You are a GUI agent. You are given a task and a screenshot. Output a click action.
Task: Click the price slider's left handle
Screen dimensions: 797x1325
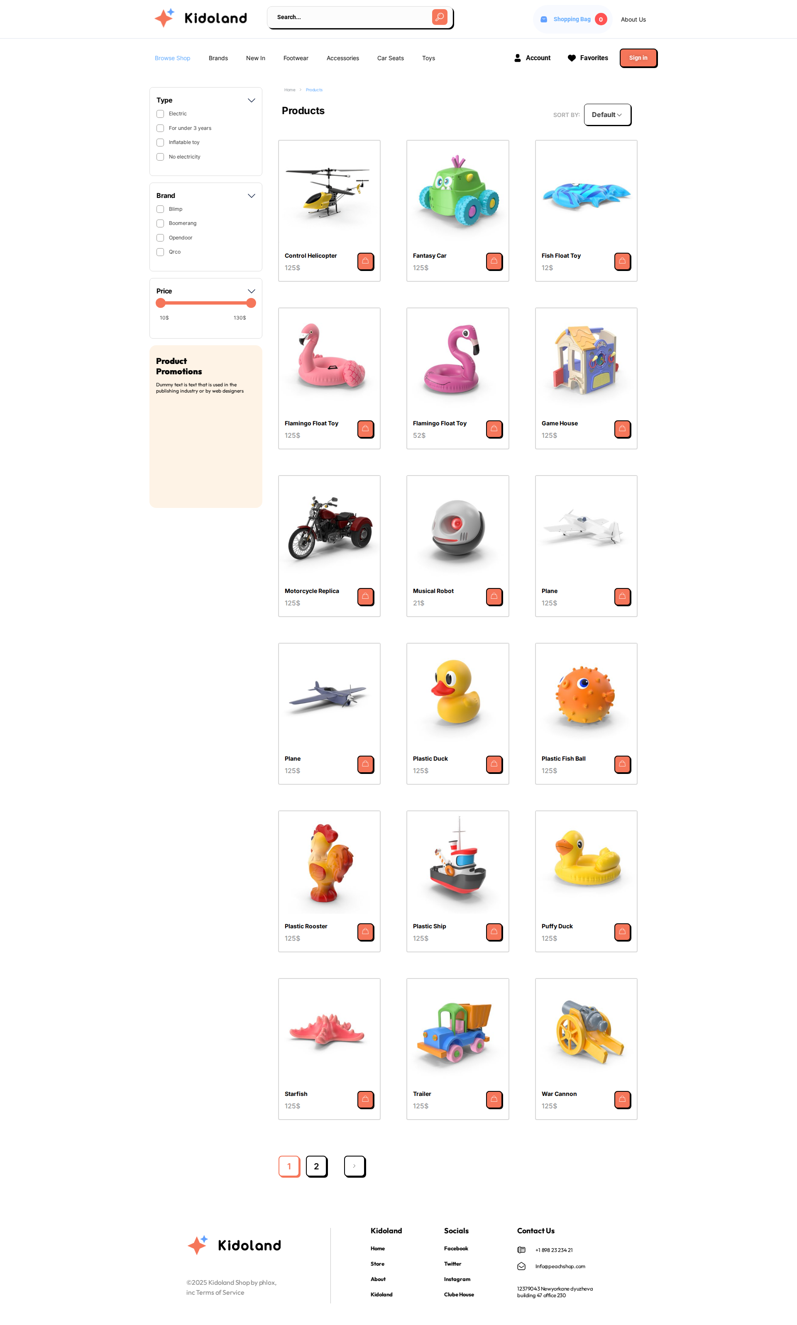coord(161,303)
